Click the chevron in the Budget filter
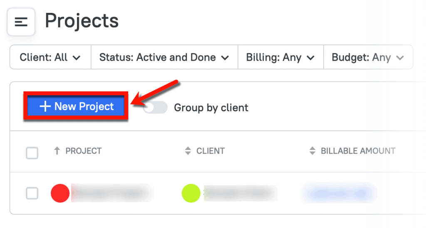 point(400,58)
